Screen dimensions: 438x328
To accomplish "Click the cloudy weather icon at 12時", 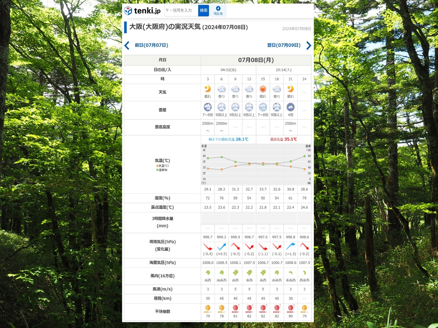I will pyautogui.click(x=249, y=89).
